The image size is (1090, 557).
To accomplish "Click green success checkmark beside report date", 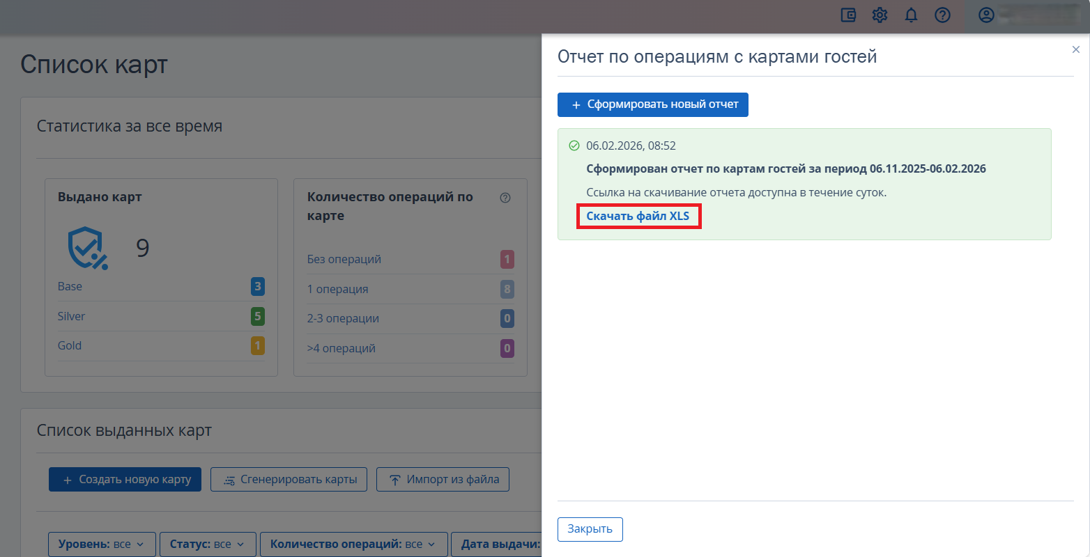I will (574, 146).
